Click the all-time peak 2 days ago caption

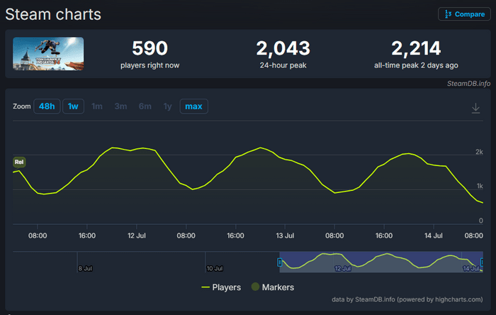(x=416, y=65)
